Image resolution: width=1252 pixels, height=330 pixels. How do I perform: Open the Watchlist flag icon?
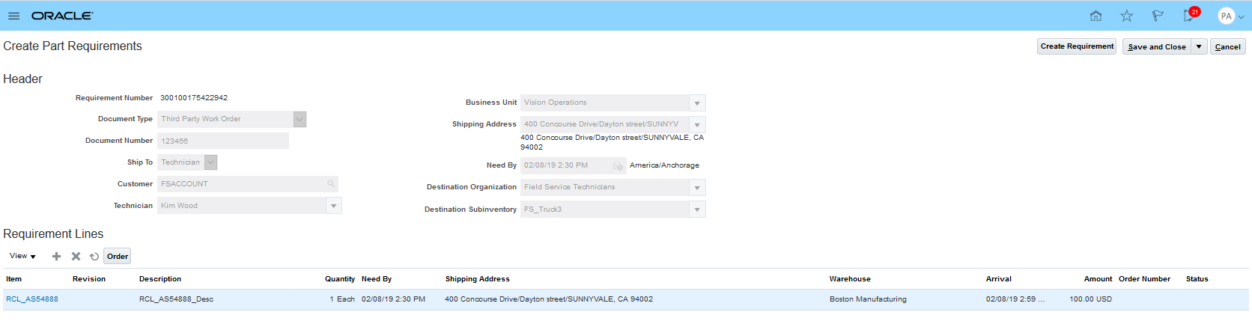coord(1158,16)
